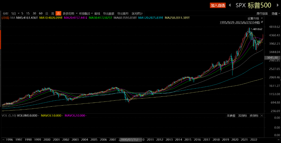Screen dimensions: 281x143
Task: Add SPX to watchlist with 加入自选
Action: (218, 5)
